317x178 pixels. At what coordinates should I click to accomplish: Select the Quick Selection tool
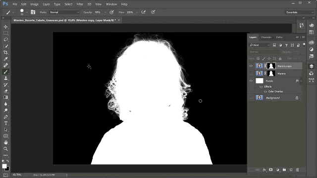pyautogui.click(x=5, y=46)
